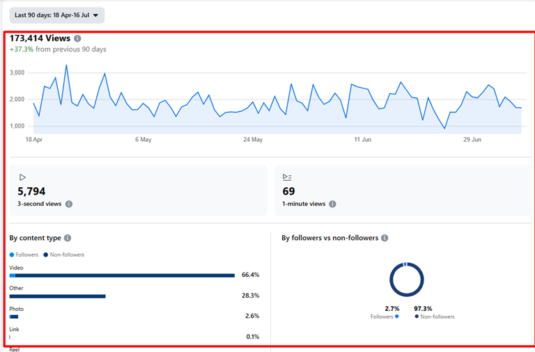
Task: Click the 3-second views label
Action: tap(40, 204)
